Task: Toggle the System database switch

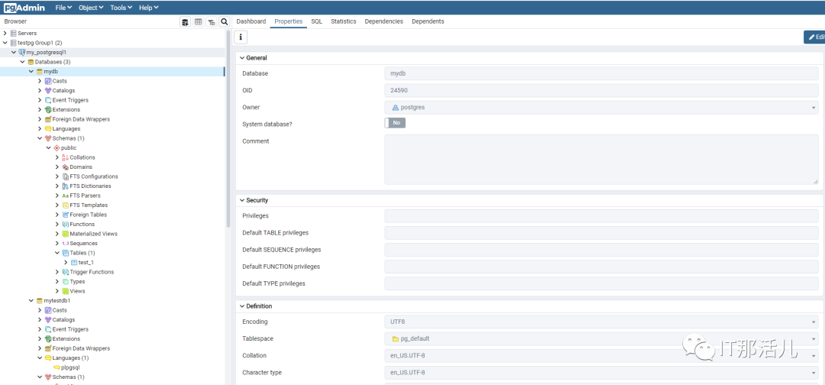Action: (x=395, y=123)
